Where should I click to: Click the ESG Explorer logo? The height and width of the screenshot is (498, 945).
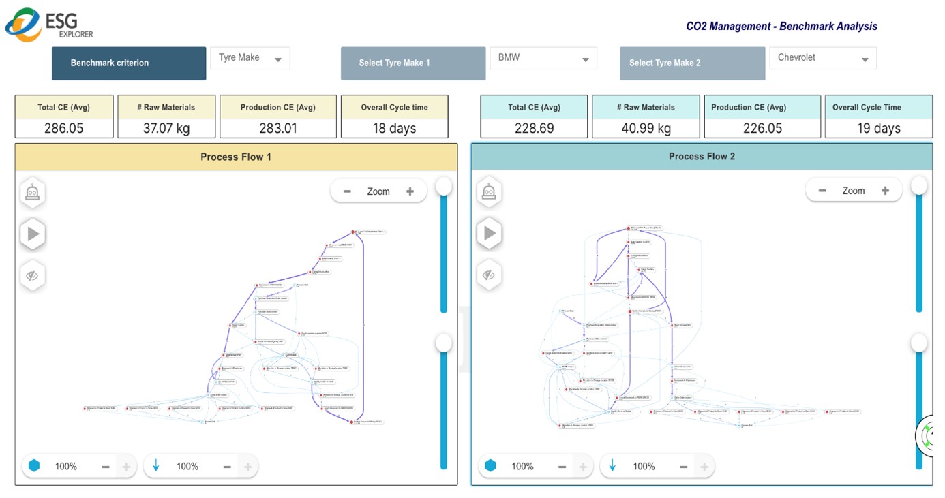pos(49,24)
